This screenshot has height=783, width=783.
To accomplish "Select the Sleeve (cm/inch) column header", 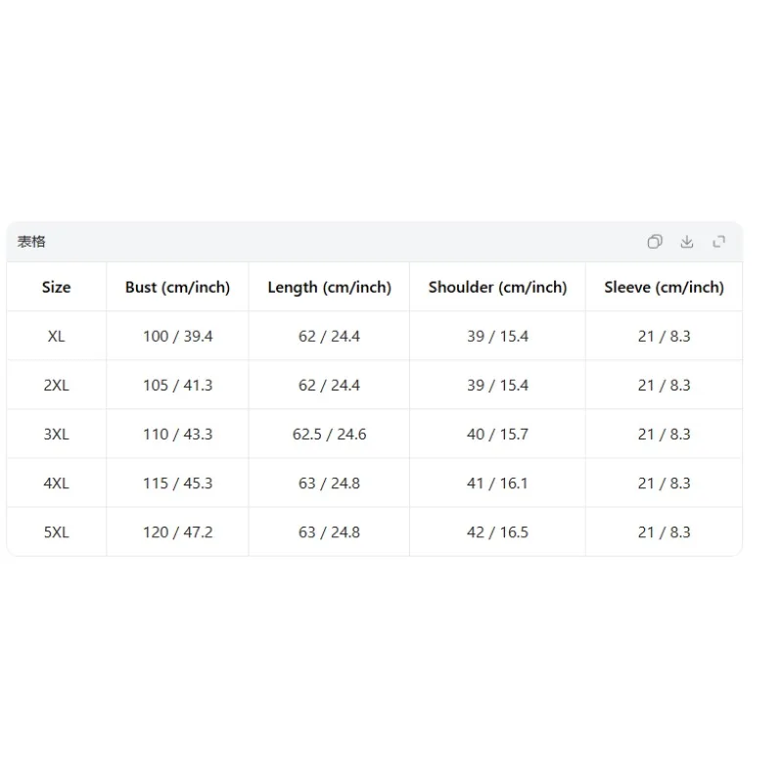I will point(665,287).
